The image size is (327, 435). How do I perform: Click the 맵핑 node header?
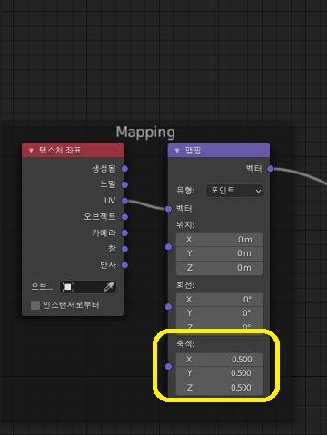[x=219, y=151]
